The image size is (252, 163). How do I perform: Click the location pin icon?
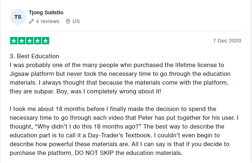(68, 21)
